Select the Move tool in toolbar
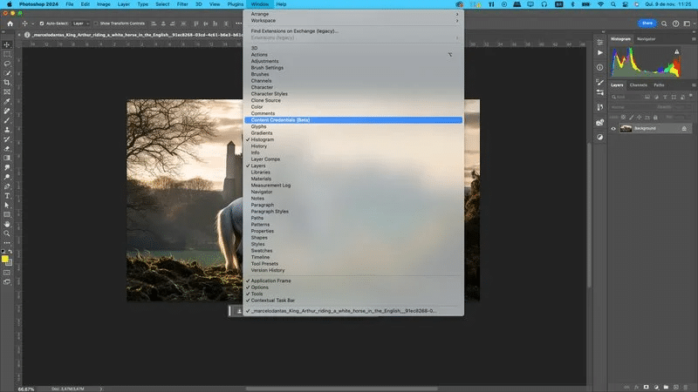Viewport: 698px width, 392px height. [7, 44]
